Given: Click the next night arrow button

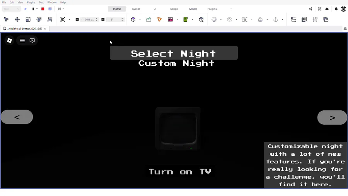Looking at the screenshot, I should (332, 117).
